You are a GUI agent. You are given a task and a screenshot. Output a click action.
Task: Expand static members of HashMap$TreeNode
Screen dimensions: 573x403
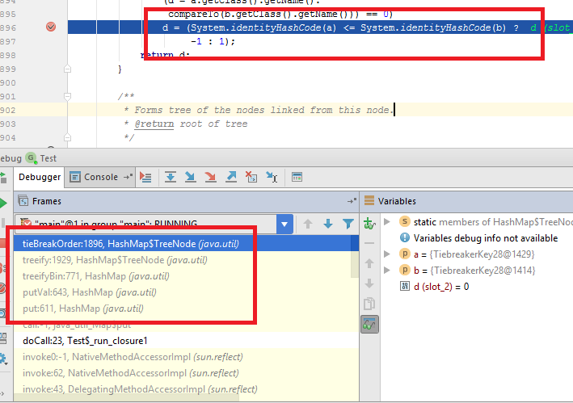pos(387,222)
